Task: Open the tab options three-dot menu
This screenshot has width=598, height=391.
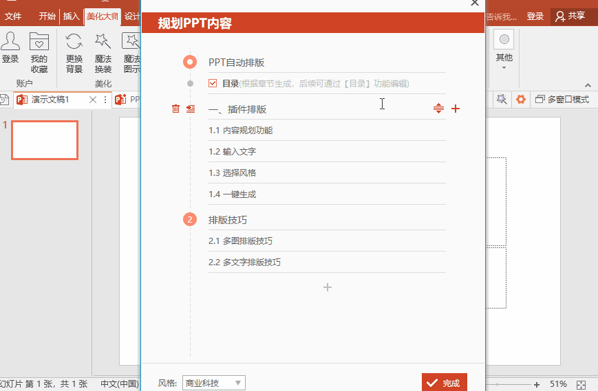Action: (x=105, y=100)
